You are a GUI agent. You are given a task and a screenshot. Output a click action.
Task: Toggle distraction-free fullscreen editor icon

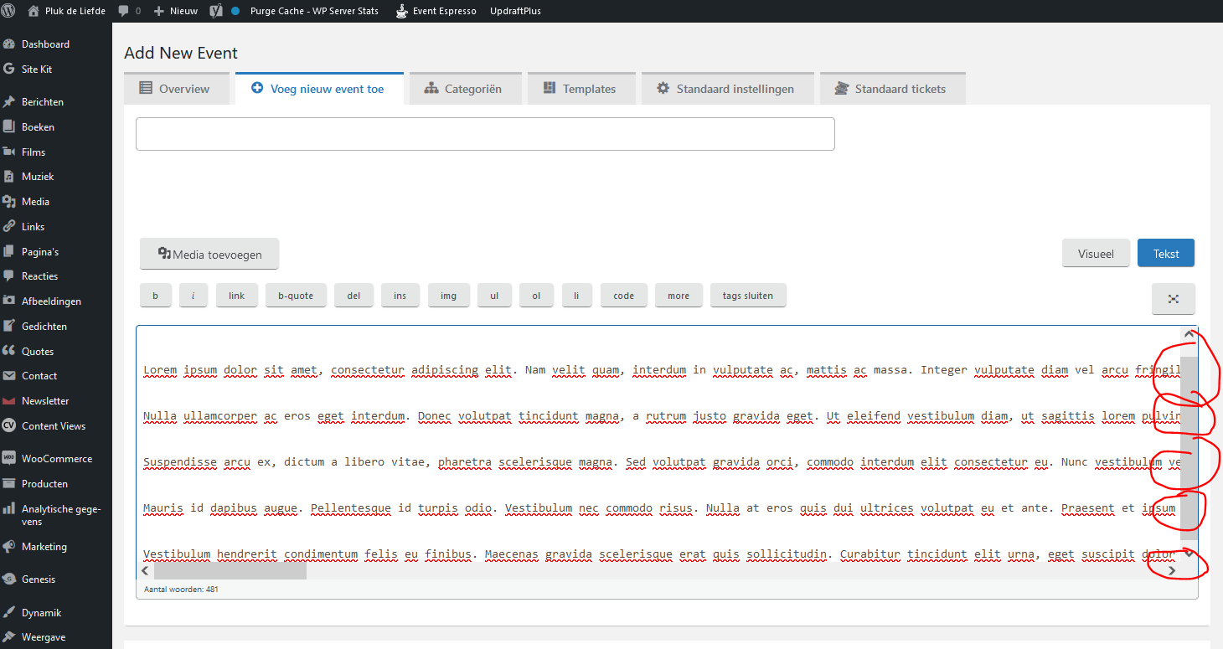point(1173,299)
